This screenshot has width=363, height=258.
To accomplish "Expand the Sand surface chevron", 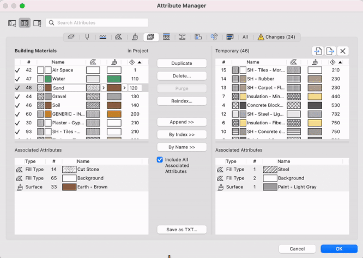I will (125, 88).
